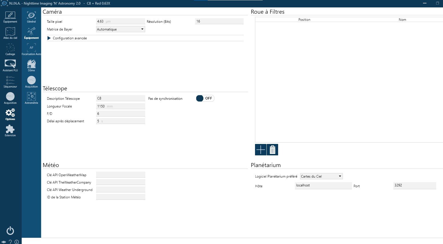
Task: Click the ID de la Station Météo field
Action: pyautogui.click(x=121, y=197)
